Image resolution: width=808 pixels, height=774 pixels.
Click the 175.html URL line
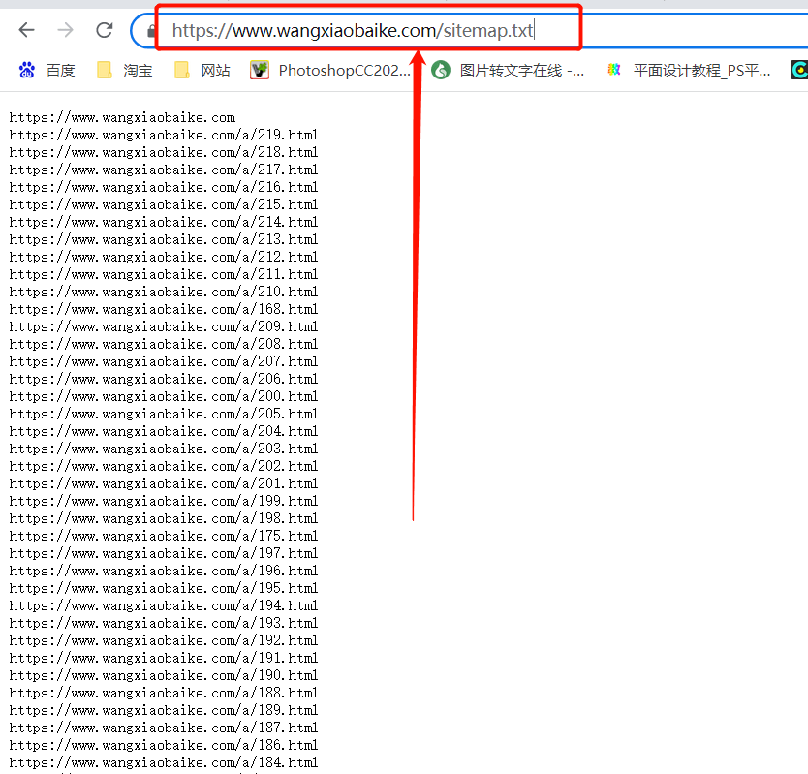164,536
